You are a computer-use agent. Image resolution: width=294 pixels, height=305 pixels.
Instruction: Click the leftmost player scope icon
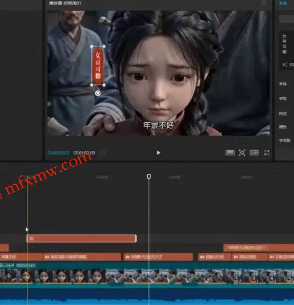point(230,152)
